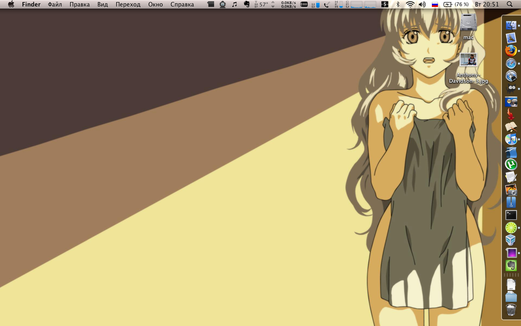Open the RTF document in dock
Image resolution: width=521 pixels, height=326 pixels.
coord(511,284)
